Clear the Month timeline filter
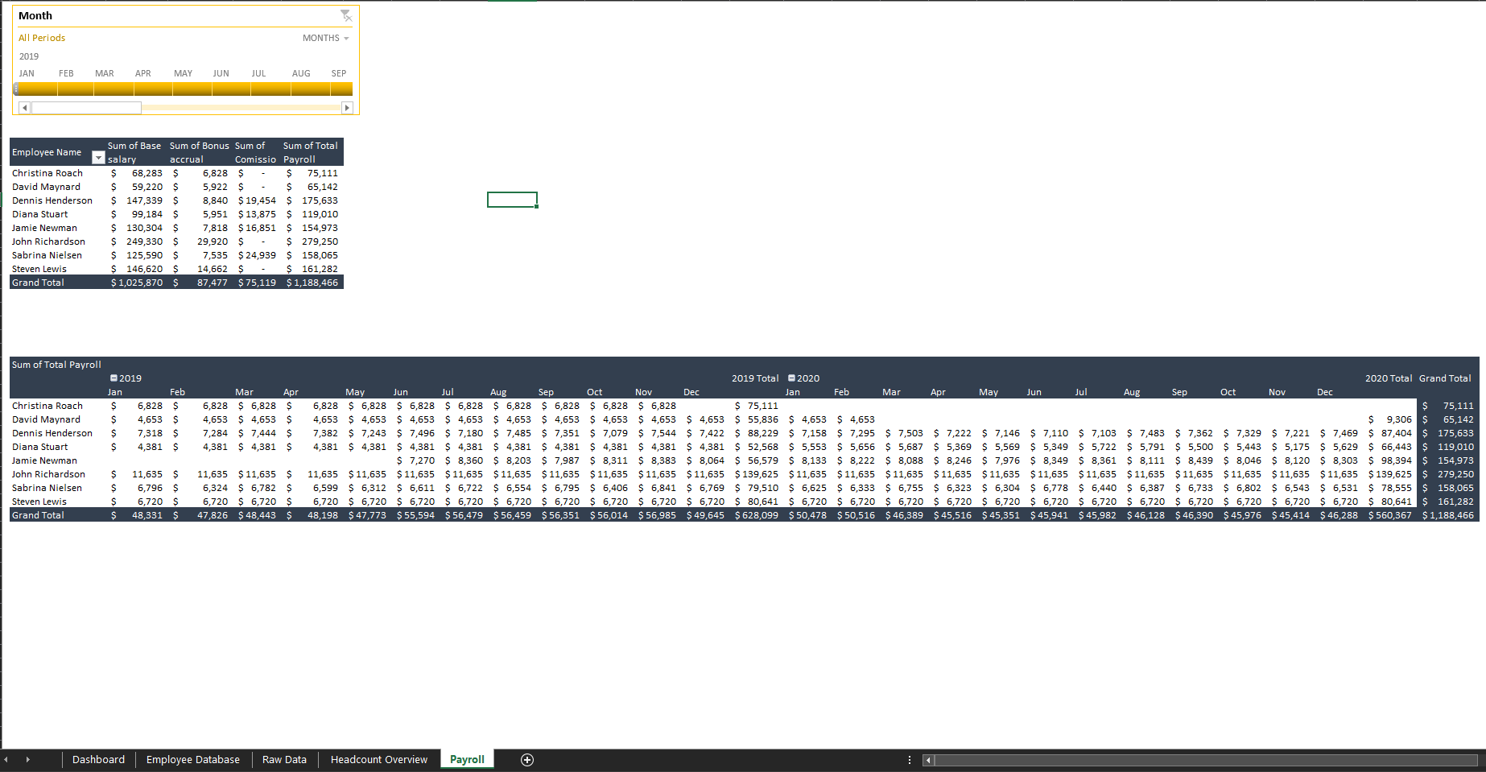 [346, 15]
